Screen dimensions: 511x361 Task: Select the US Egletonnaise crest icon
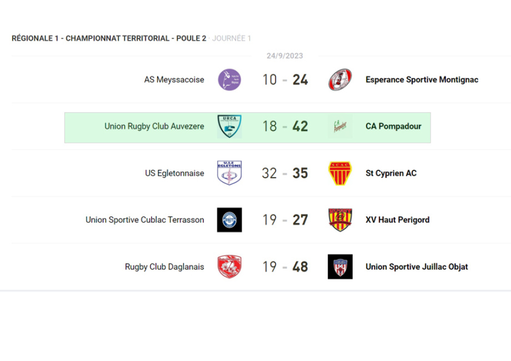pos(229,173)
